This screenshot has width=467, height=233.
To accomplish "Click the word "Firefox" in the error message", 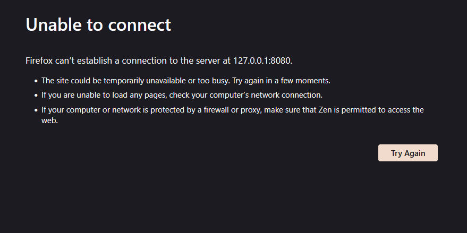I will pyautogui.click(x=39, y=61).
